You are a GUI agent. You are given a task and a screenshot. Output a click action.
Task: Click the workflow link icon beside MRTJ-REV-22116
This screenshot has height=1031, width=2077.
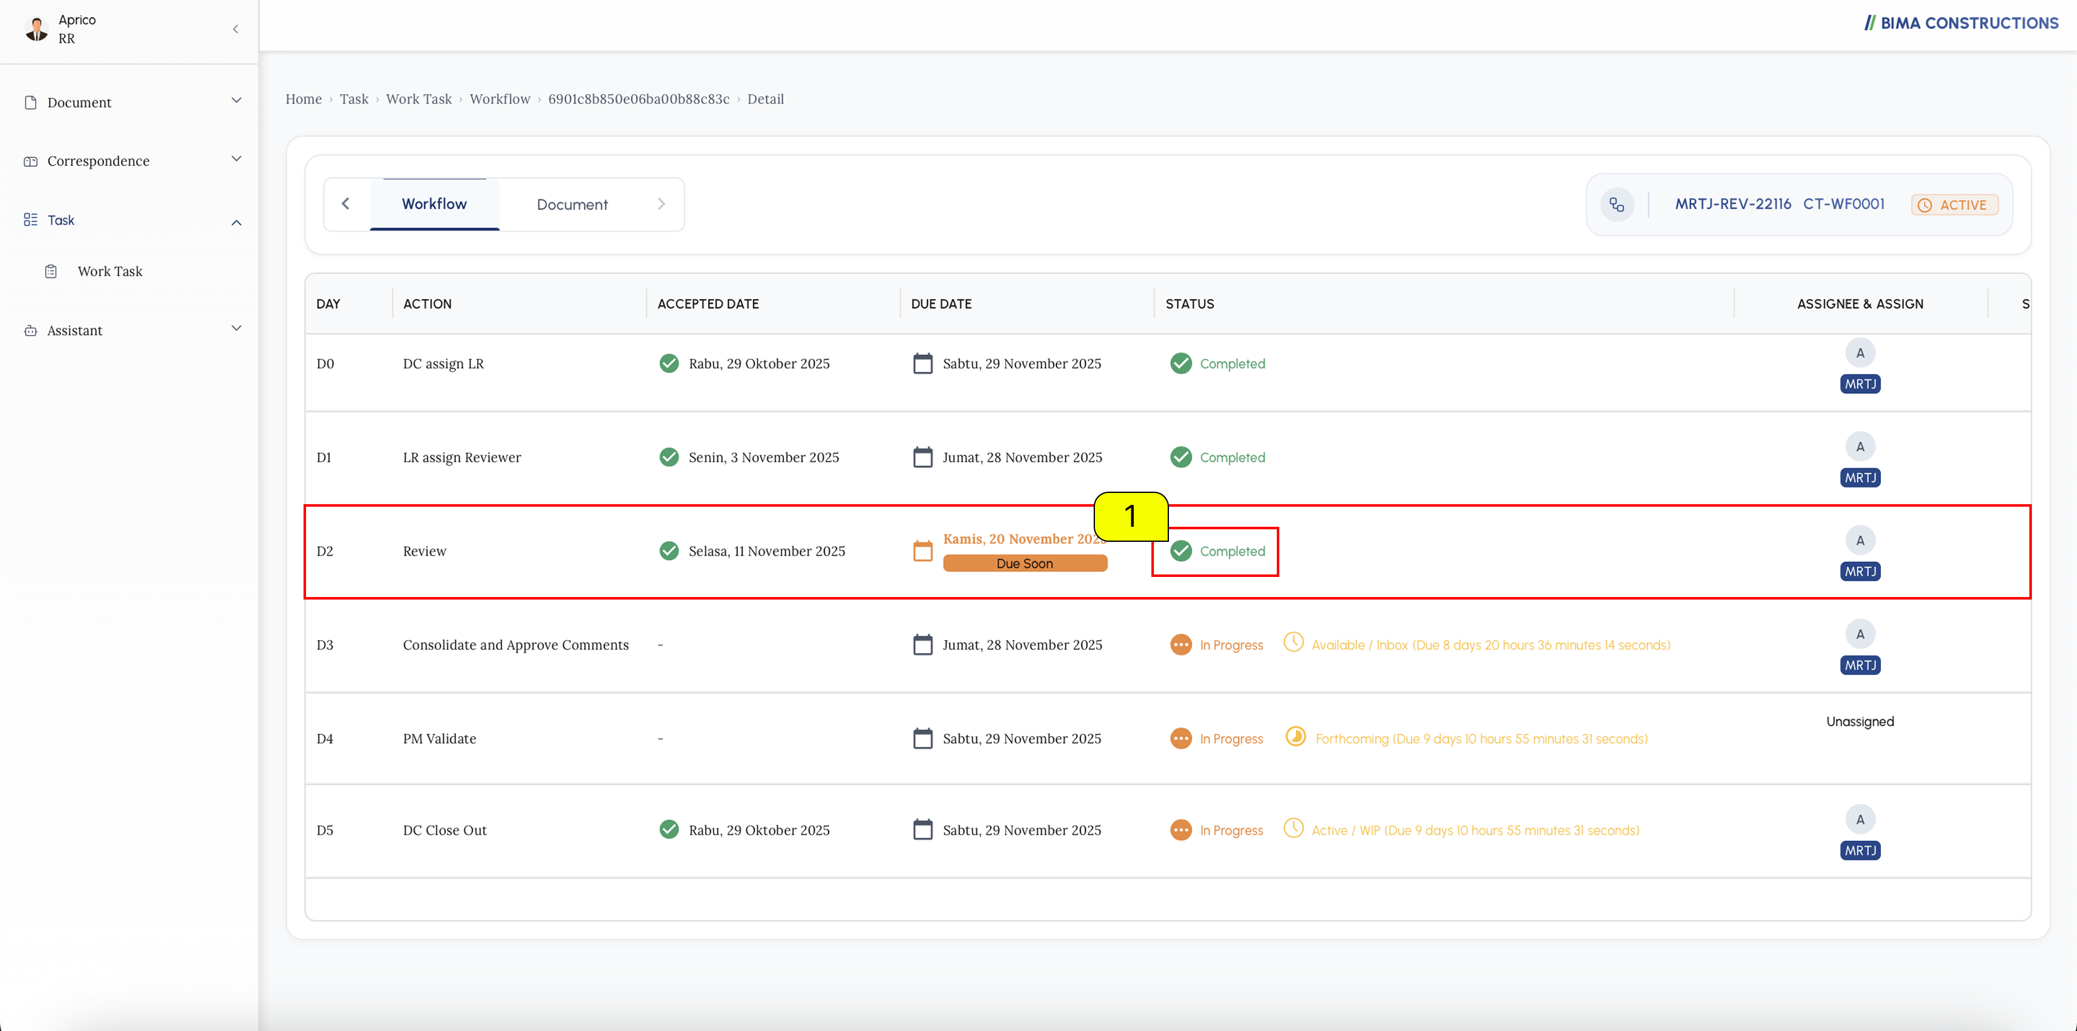(1617, 204)
